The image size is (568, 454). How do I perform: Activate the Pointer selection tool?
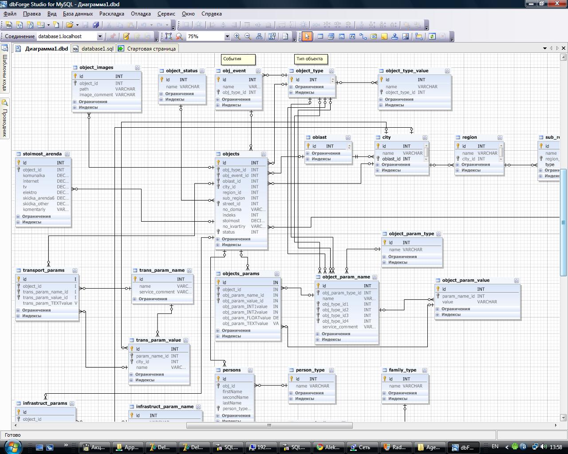point(307,36)
